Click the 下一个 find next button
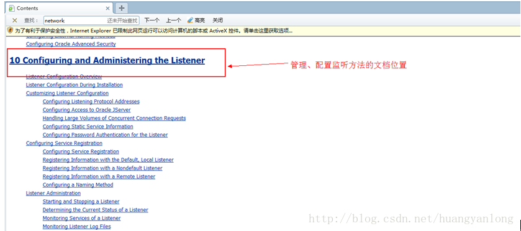521x231 pixels. click(152, 20)
